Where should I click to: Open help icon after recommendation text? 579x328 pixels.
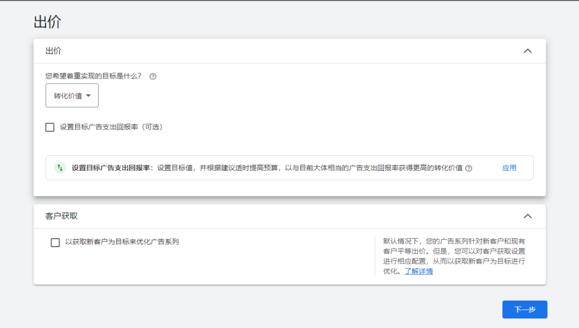(x=469, y=168)
